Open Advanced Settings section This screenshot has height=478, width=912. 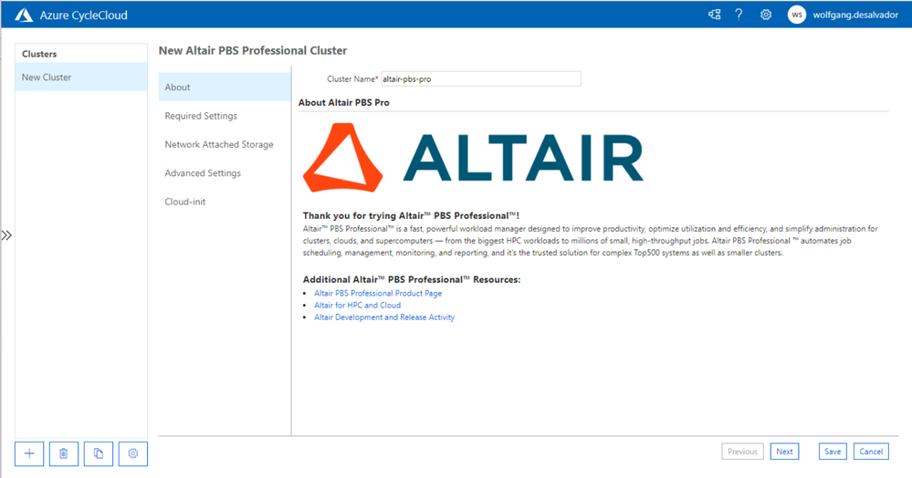tap(225, 172)
